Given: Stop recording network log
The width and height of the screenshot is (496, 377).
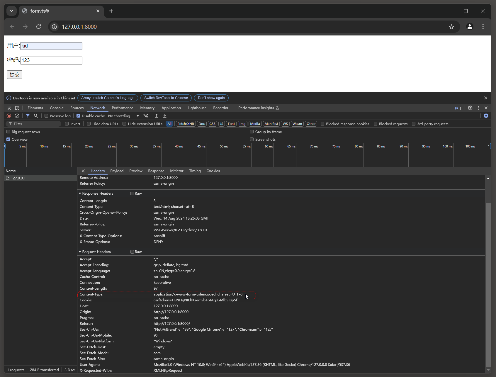Looking at the screenshot, I should coord(9,116).
